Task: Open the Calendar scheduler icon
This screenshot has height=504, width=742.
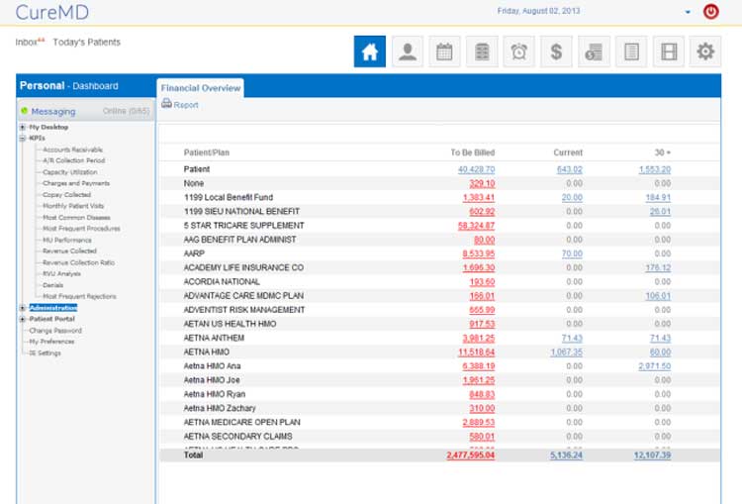Action: tap(444, 52)
